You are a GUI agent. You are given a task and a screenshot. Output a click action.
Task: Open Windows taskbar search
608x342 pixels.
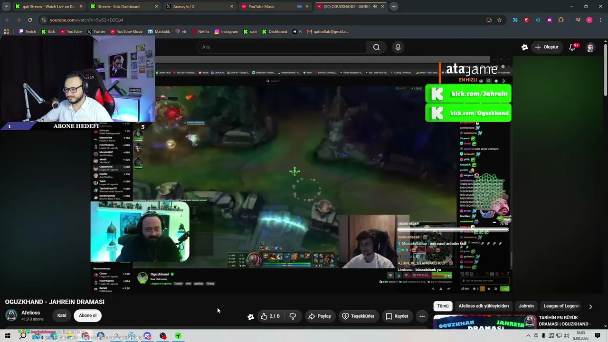tap(23, 336)
